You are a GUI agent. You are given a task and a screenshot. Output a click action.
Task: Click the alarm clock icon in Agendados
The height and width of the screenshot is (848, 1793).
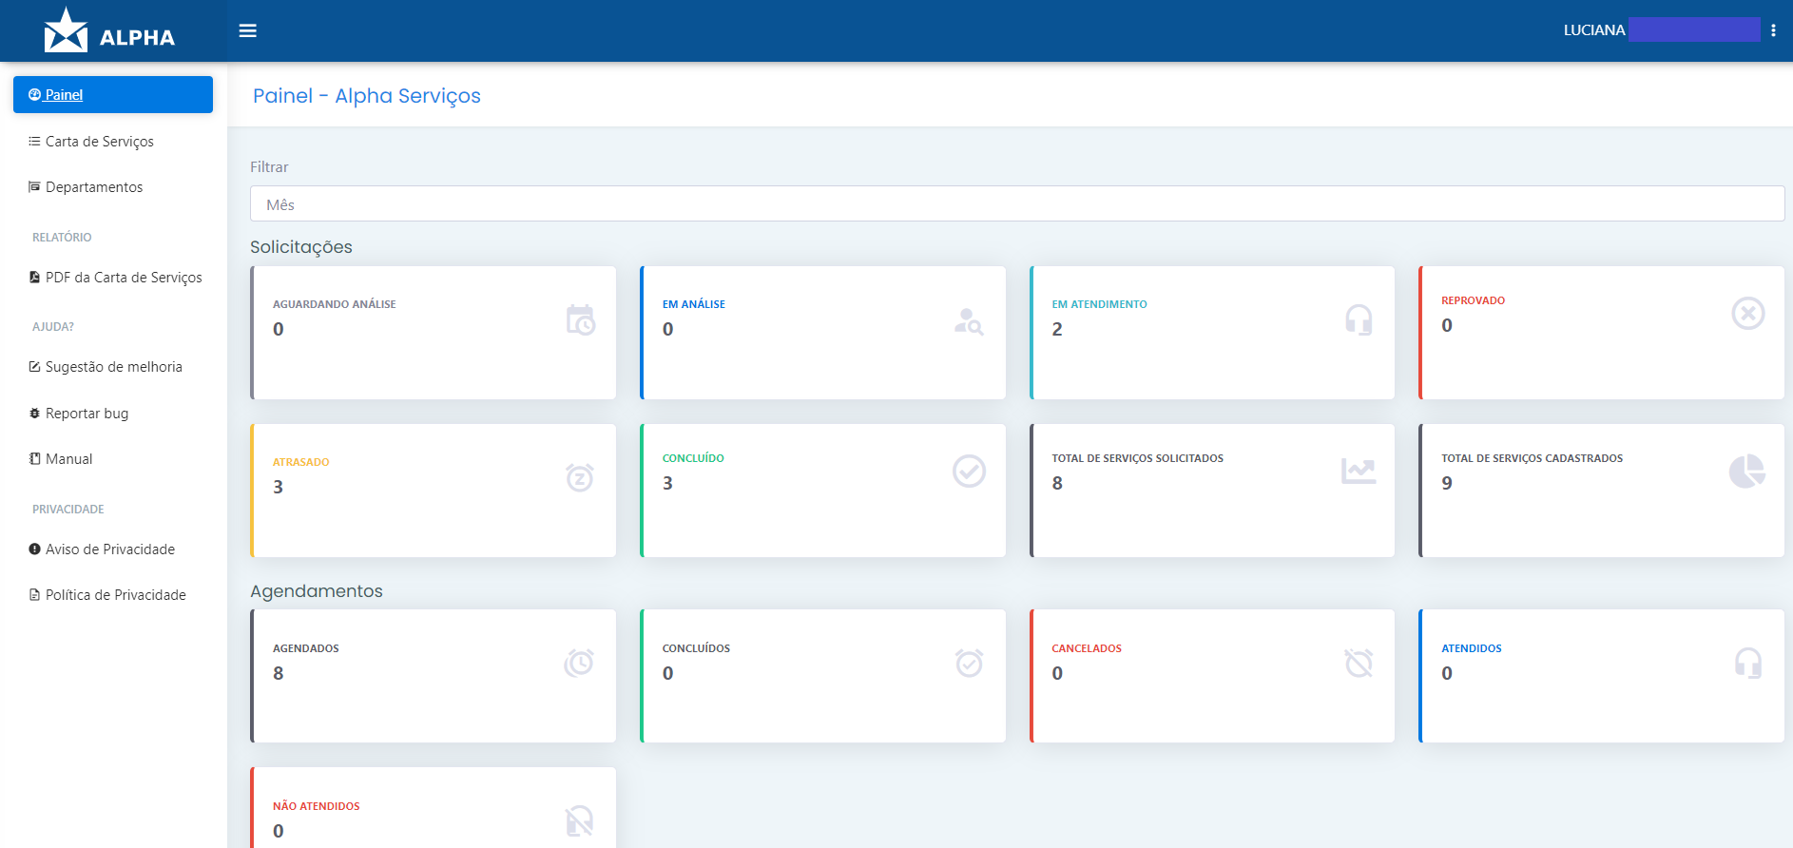[x=579, y=663]
